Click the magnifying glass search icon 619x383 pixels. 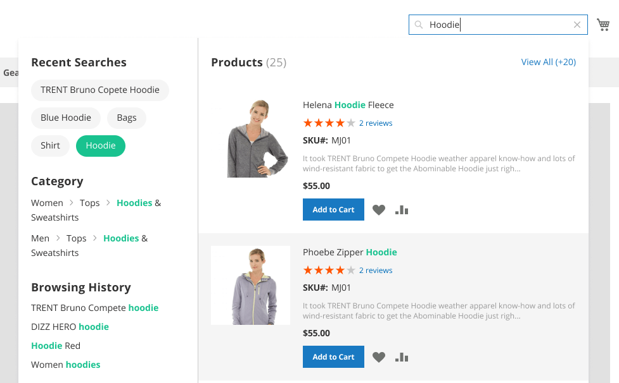[x=418, y=25]
